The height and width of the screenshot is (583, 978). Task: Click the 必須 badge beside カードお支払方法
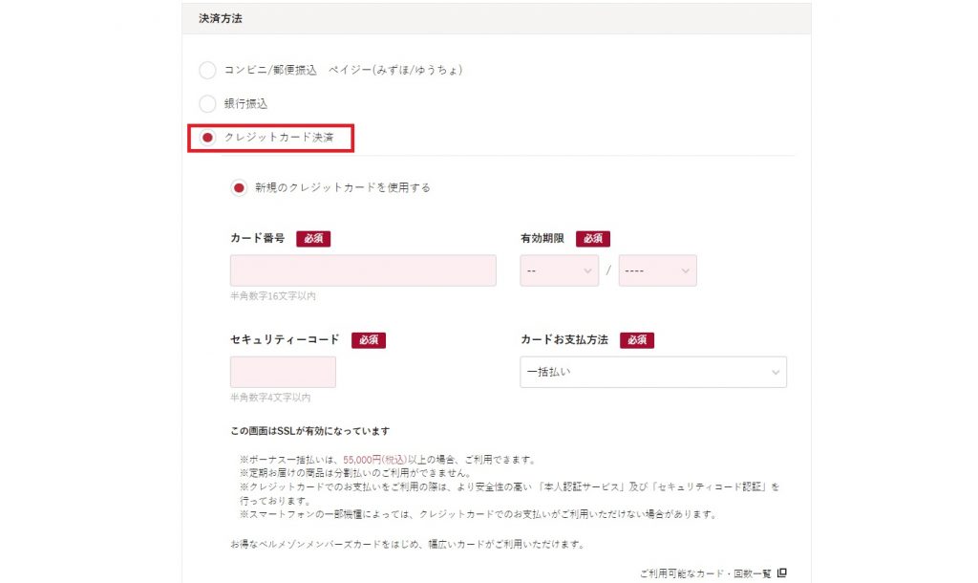(x=636, y=340)
